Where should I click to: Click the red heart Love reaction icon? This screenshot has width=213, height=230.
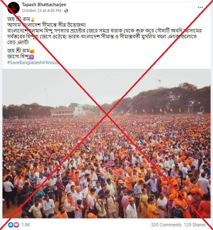tap(16, 224)
